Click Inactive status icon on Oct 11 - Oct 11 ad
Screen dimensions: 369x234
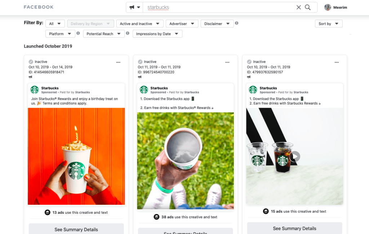click(x=140, y=62)
